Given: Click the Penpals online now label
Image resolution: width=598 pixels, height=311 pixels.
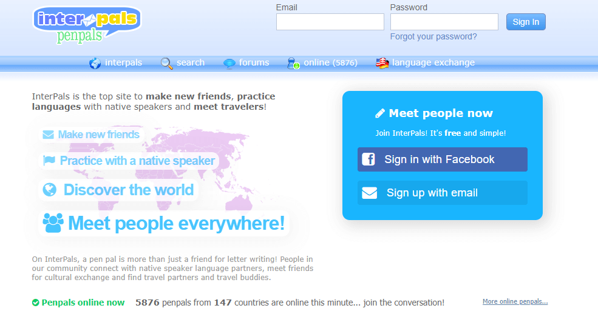Looking at the screenshot, I should [x=83, y=303].
